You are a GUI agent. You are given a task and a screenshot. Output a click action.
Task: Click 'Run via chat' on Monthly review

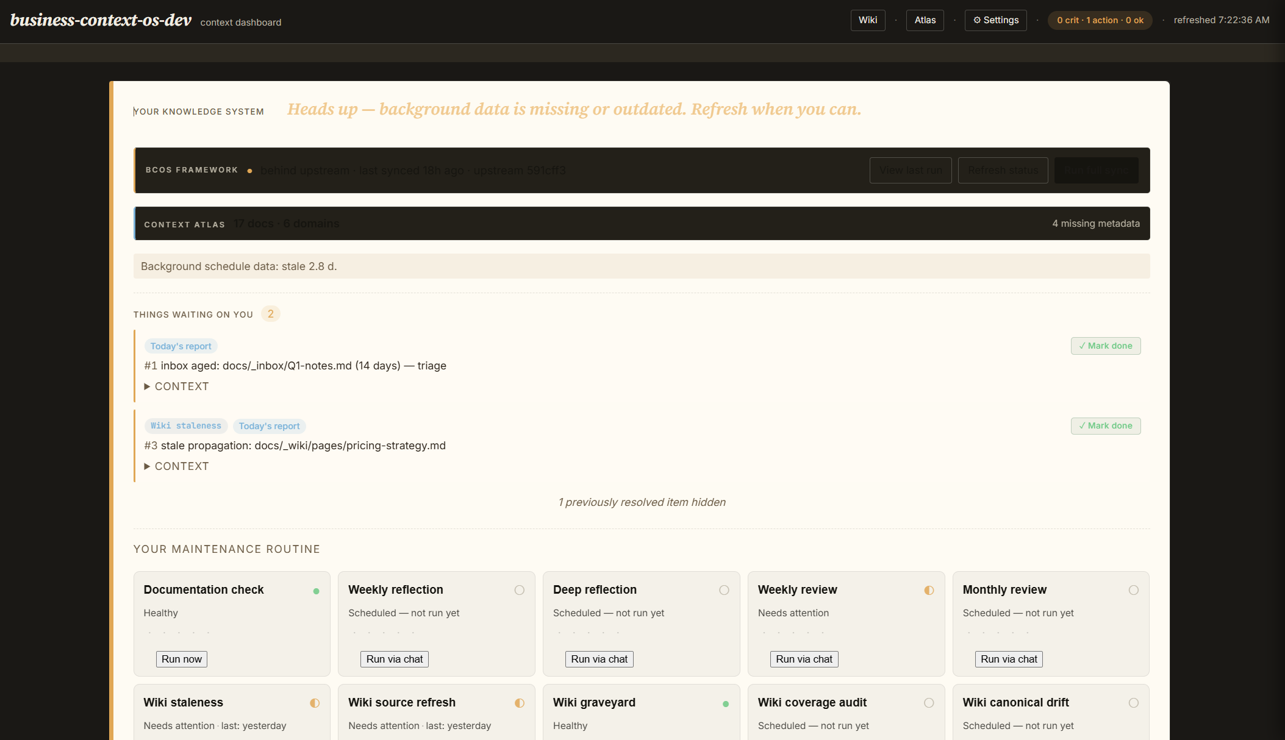pyautogui.click(x=1009, y=659)
